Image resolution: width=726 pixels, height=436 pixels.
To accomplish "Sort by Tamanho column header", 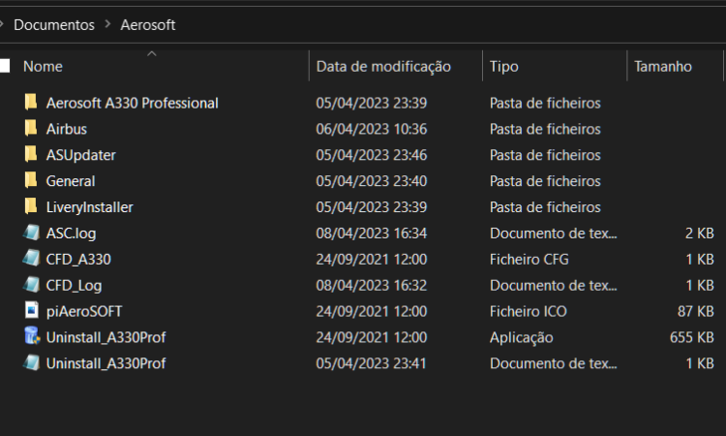I will 662,66.
